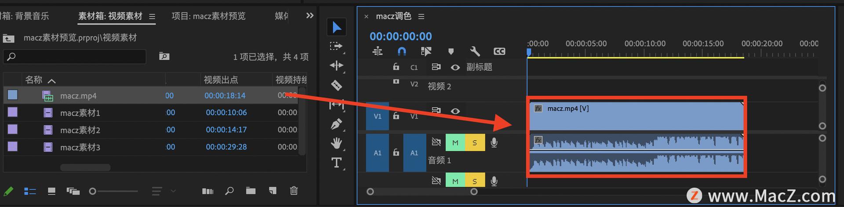
Task: Toggle the magnet Snap icon in timeline
Action: tap(401, 51)
